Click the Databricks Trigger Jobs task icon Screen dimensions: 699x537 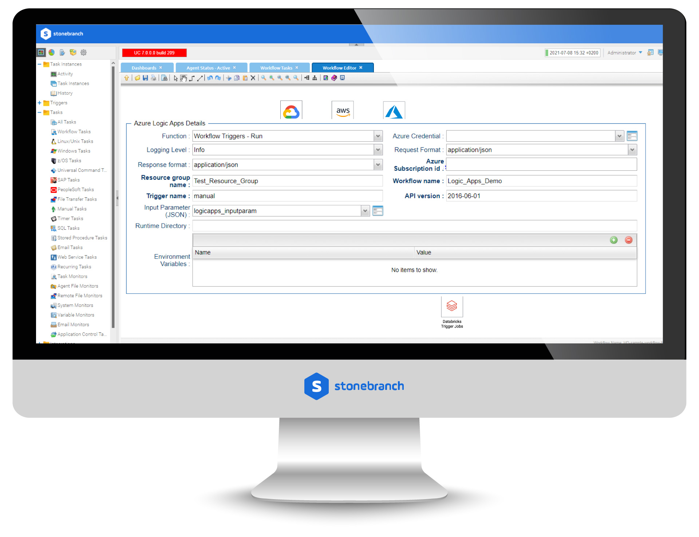coord(452,307)
